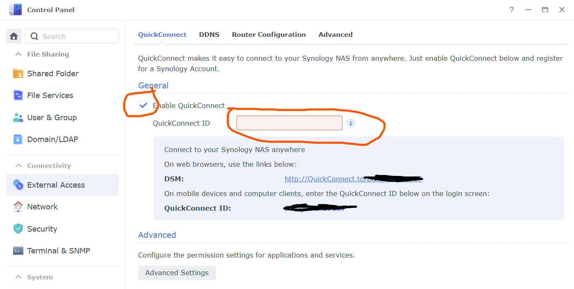Click 'On web browsers, use the links below' text

[230, 164]
